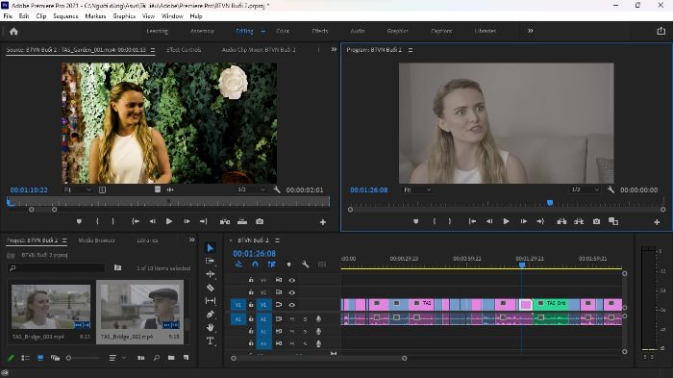Open the Sequence menu
This screenshot has width=673, height=378.
65,16
